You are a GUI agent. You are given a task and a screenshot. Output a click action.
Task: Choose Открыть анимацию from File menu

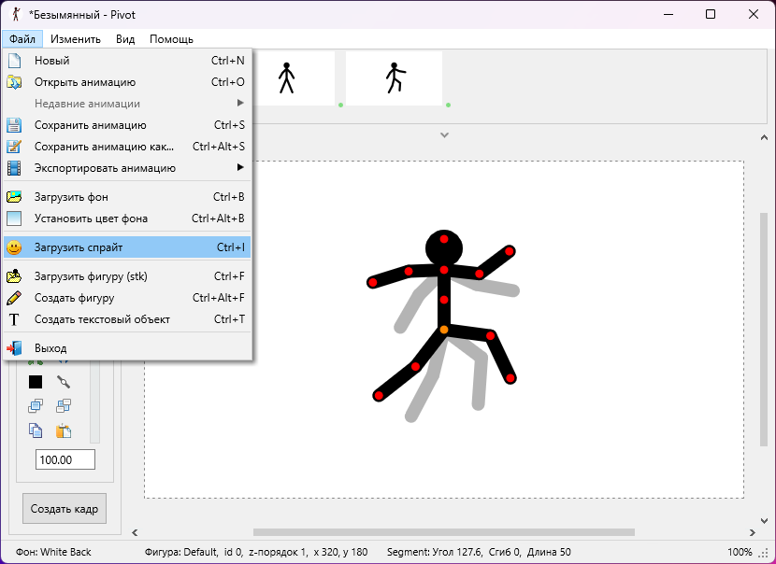[x=127, y=82]
